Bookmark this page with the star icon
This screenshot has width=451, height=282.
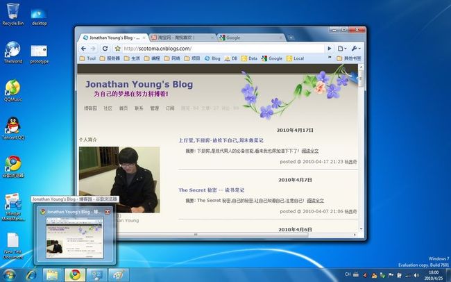117,49
